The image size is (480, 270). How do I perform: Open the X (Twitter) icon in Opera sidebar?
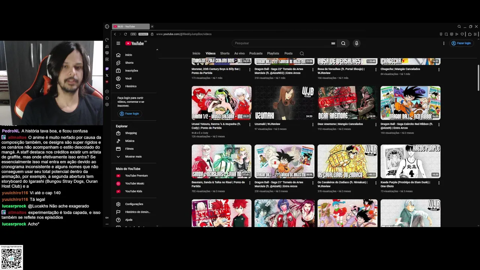point(107,75)
